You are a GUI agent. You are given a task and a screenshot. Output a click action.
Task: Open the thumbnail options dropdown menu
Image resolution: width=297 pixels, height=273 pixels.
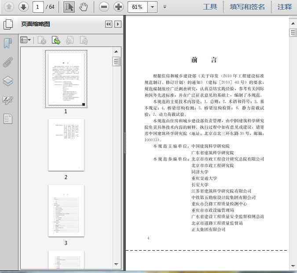(26, 40)
